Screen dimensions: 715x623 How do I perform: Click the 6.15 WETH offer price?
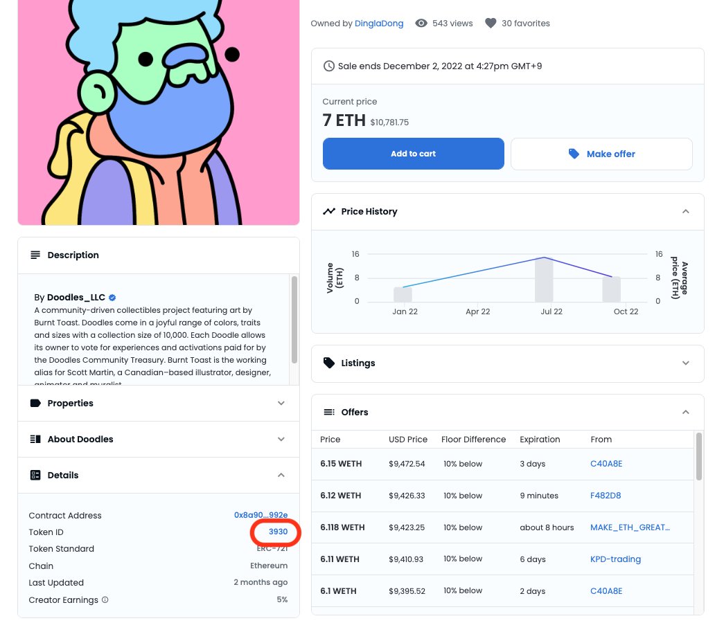tap(341, 464)
